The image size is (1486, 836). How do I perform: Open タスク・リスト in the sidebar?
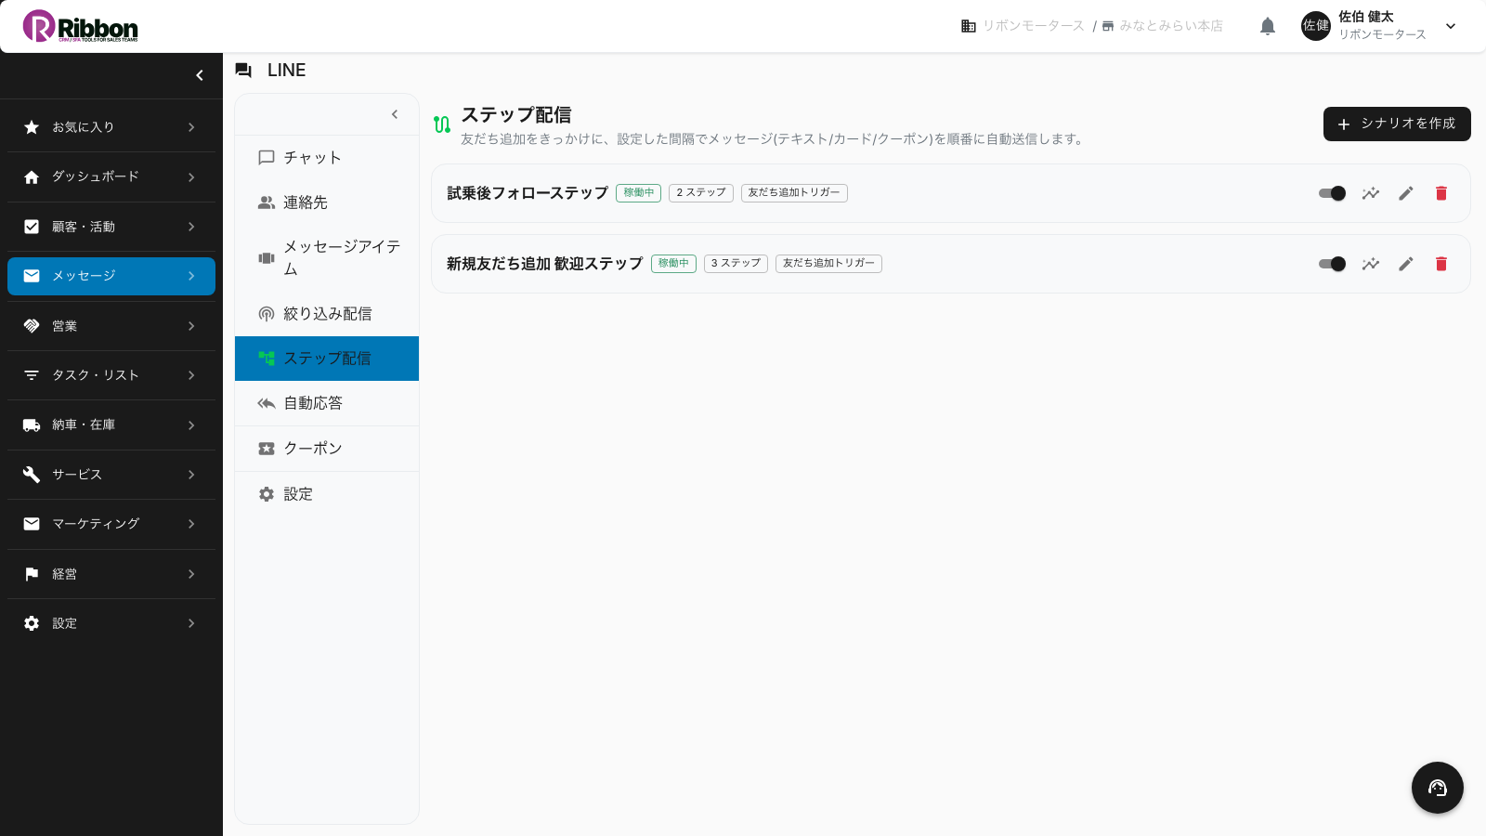(x=111, y=375)
